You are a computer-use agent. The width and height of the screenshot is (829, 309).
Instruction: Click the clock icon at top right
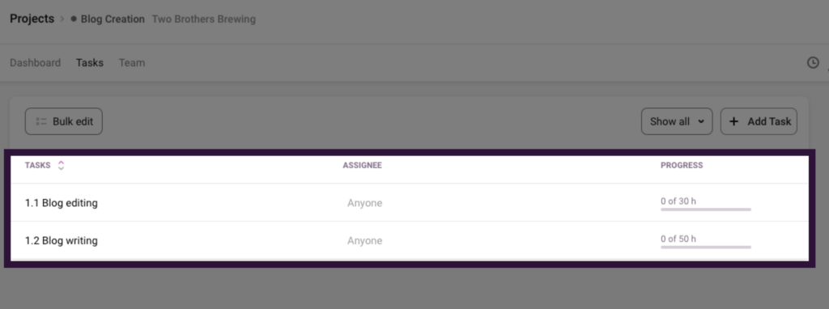coord(813,63)
